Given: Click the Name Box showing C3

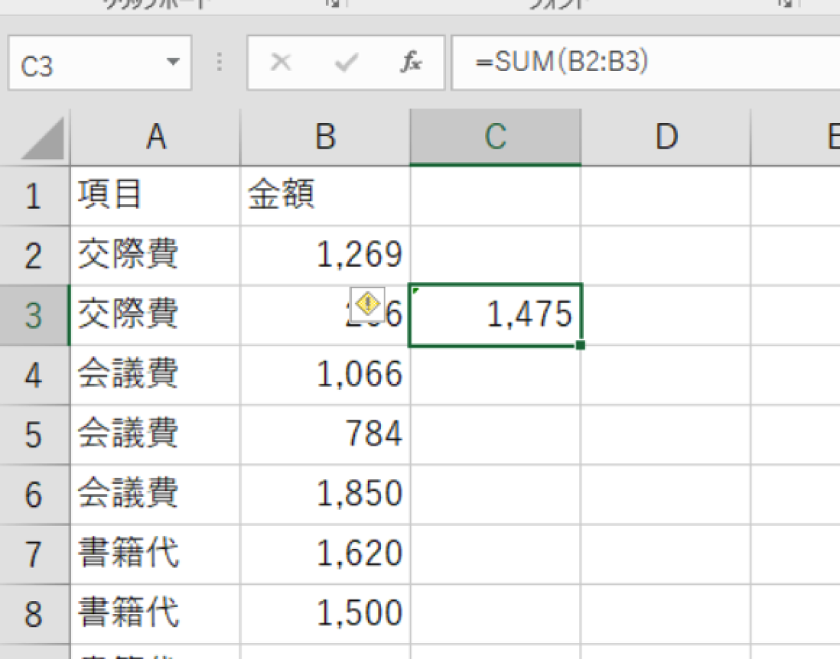Looking at the screenshot, I should (x=99, y=63).
